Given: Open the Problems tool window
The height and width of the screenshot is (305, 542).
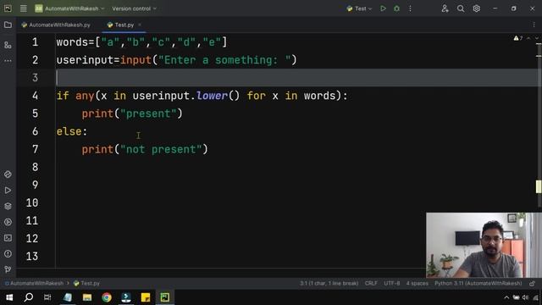Looking at the screenshot, I should 8,254.
